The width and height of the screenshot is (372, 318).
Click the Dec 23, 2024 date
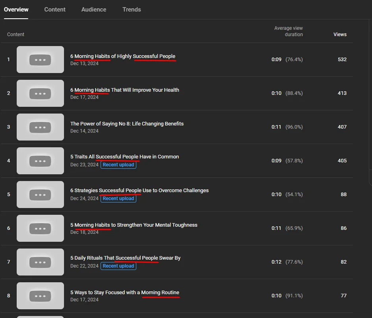(x=84, y=165)
